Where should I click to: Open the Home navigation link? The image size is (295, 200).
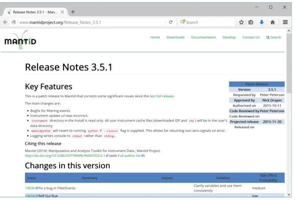click(155, 37)
